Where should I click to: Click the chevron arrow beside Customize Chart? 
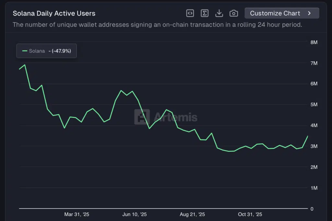pyautogui.click(x=309, y=13)
